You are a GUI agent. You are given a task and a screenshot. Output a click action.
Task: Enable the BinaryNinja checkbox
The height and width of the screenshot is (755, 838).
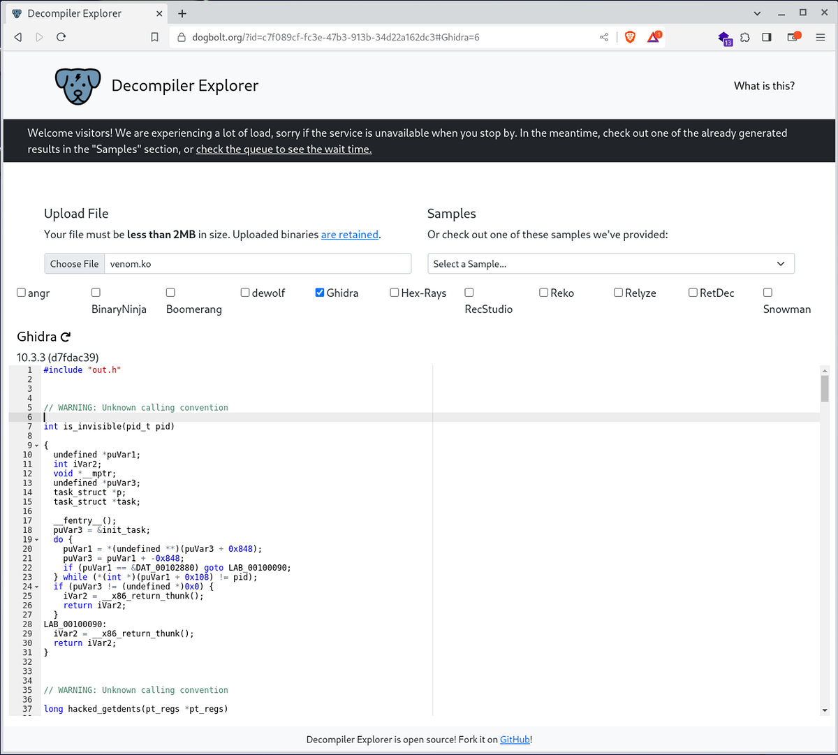pos(96,293)
